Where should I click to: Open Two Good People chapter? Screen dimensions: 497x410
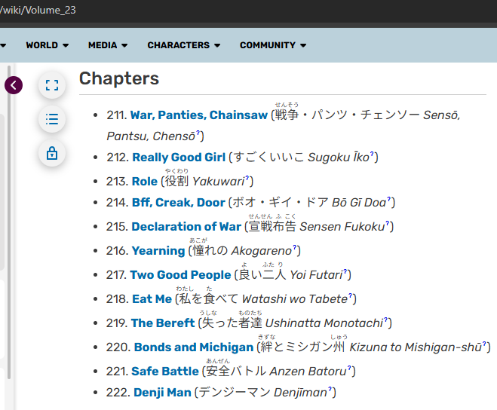(x=180, y=275)
